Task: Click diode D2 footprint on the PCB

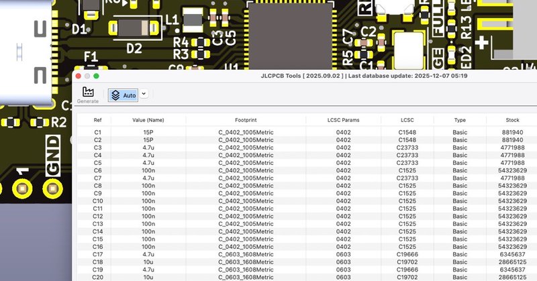Action: coord(135,28)
